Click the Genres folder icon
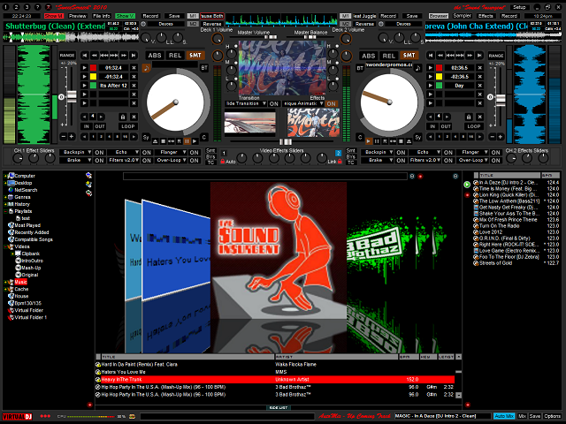The height and width of the screenshot is (424, 566). pyautogui.click(x=11, y=197)
